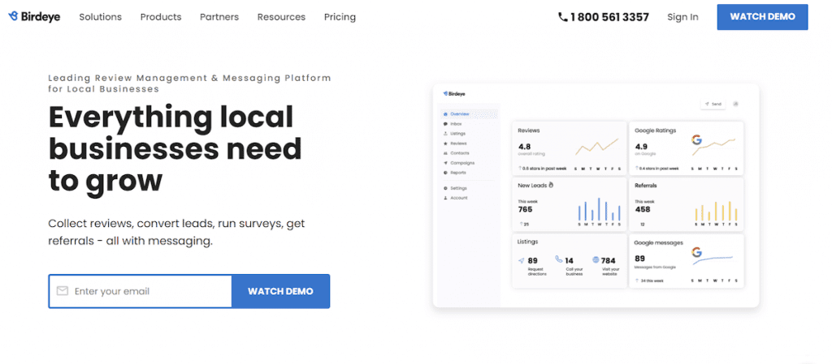Click the envelope icon in the email field
Image resolution: width=832 pixels, height=364 pixels.
63,290
